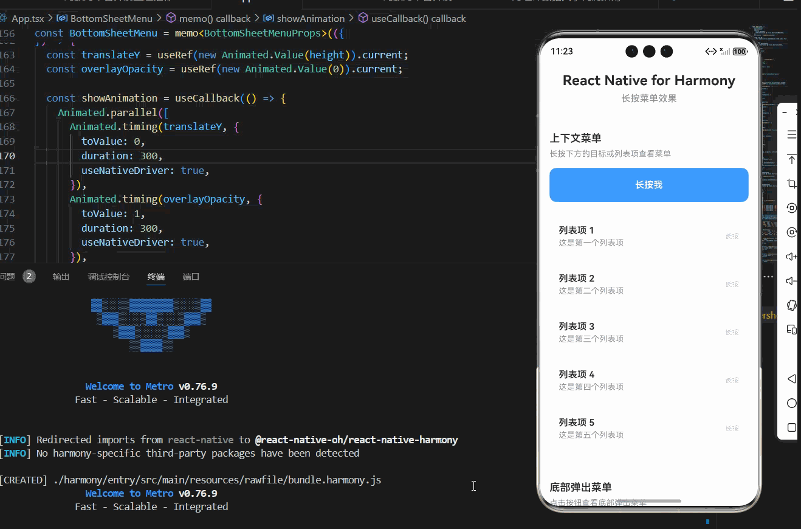The height and width of the screenshot is (529, 801).
Task: Tap 列表项 3 in the phone list
Action: pyautogui.click(x=648, y=332)
